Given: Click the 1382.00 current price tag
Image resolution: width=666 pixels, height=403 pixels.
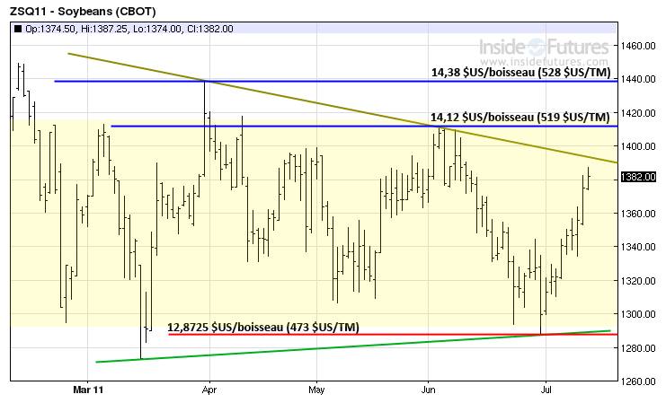Looking at the screenshot, I should (x=640, y=180).
